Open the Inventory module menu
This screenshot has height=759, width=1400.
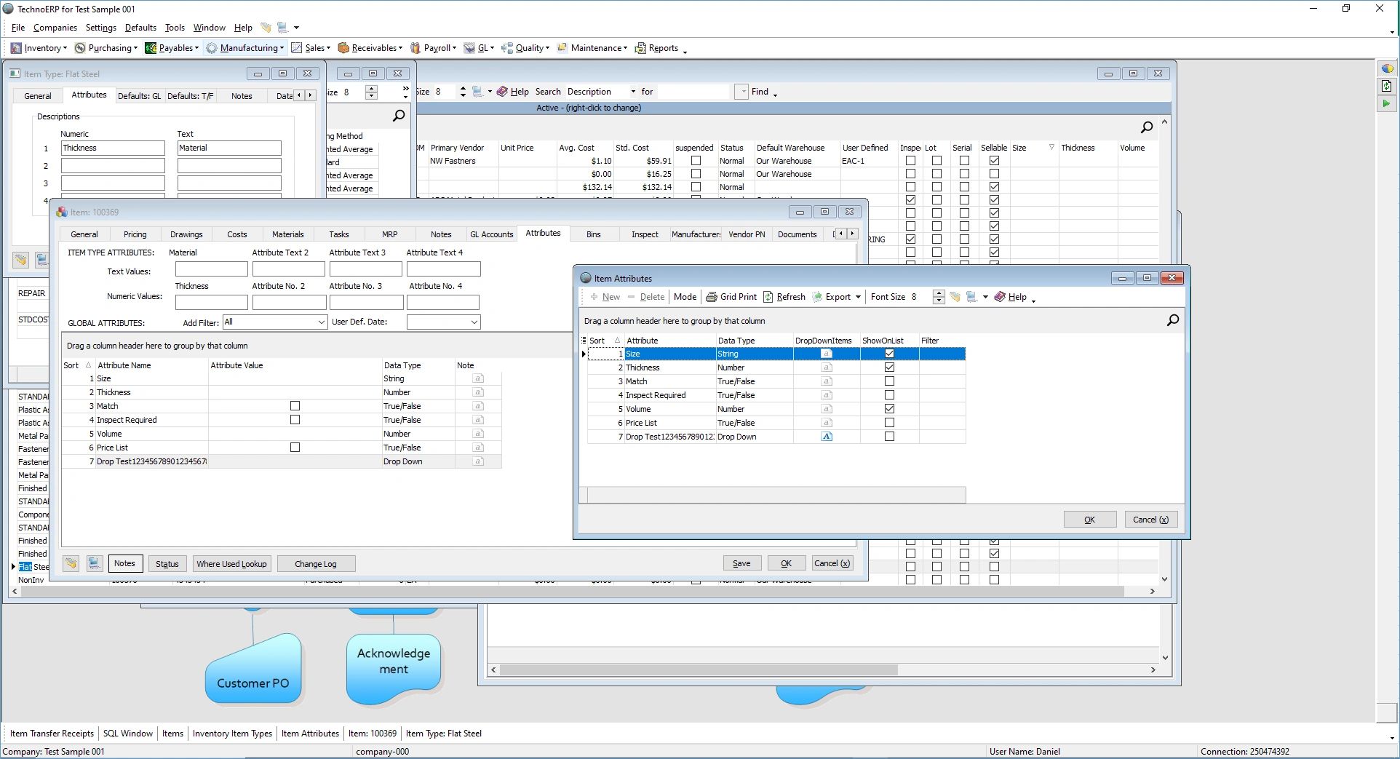point(39,48)
